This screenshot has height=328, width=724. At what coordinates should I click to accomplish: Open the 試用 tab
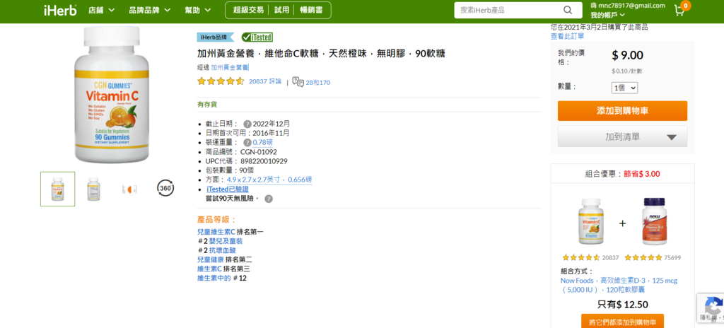click(281, 10)
